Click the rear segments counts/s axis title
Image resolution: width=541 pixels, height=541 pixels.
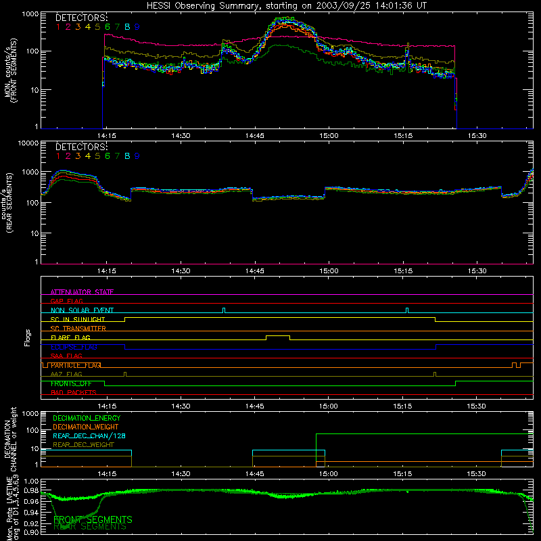tap(7, 202)
